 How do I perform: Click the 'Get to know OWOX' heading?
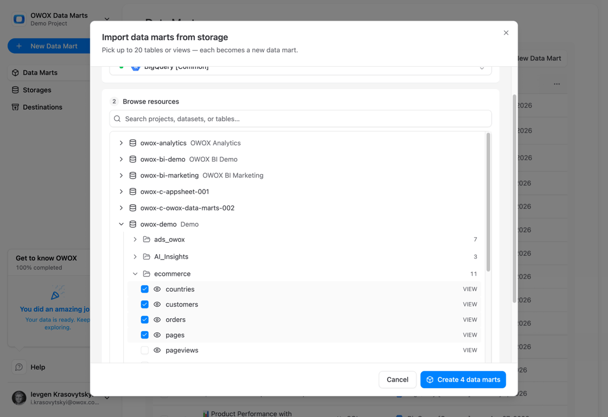pos(46,258)
